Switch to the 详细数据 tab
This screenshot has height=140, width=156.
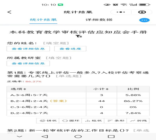click(x=99, y=20)
